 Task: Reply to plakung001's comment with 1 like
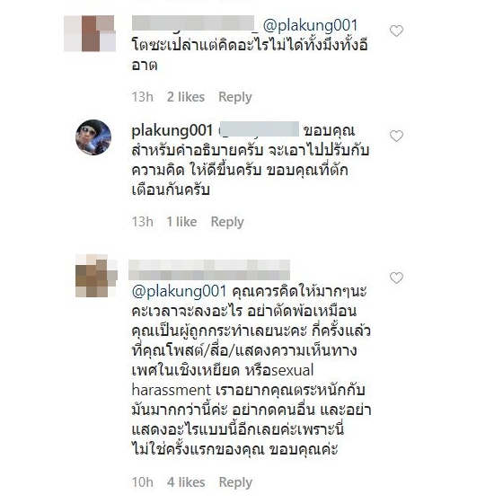coord(227,222)
